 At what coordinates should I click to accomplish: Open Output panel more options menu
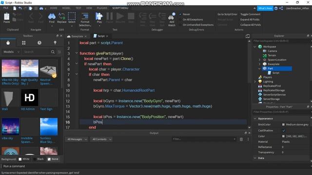pos(248,140)
